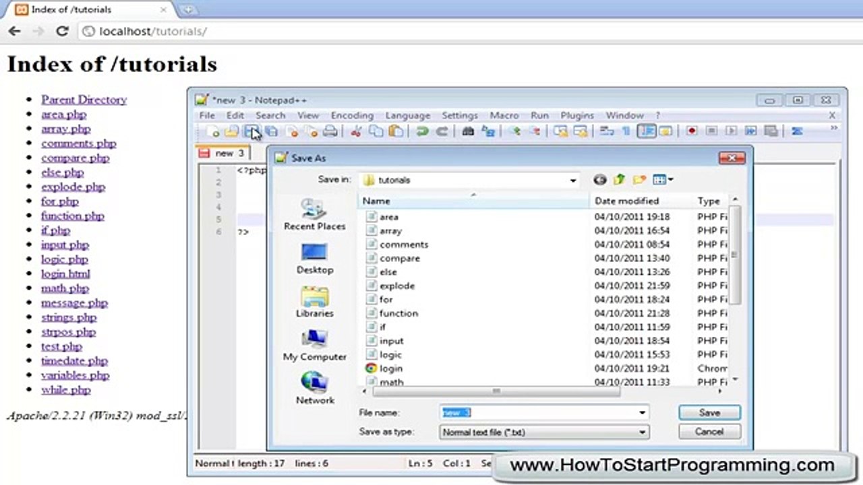Start macro recording with red Record icon
Viewport: 863px width, 485px height.
692,131
